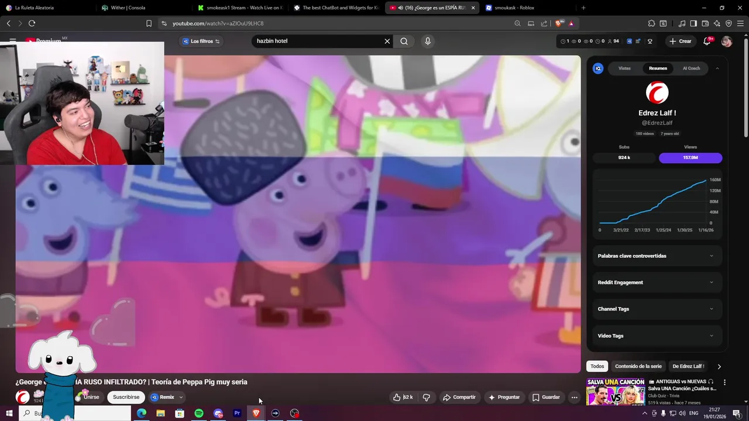Select the Resumen tab
This screenshot has height=421, width=749.
click(x=658, y=68)
